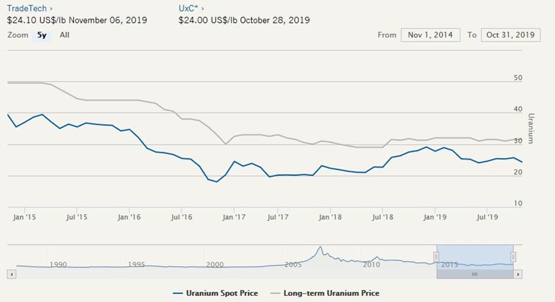
Task: Click the scrollbar left arrow
Action: (x=10, y=274)
